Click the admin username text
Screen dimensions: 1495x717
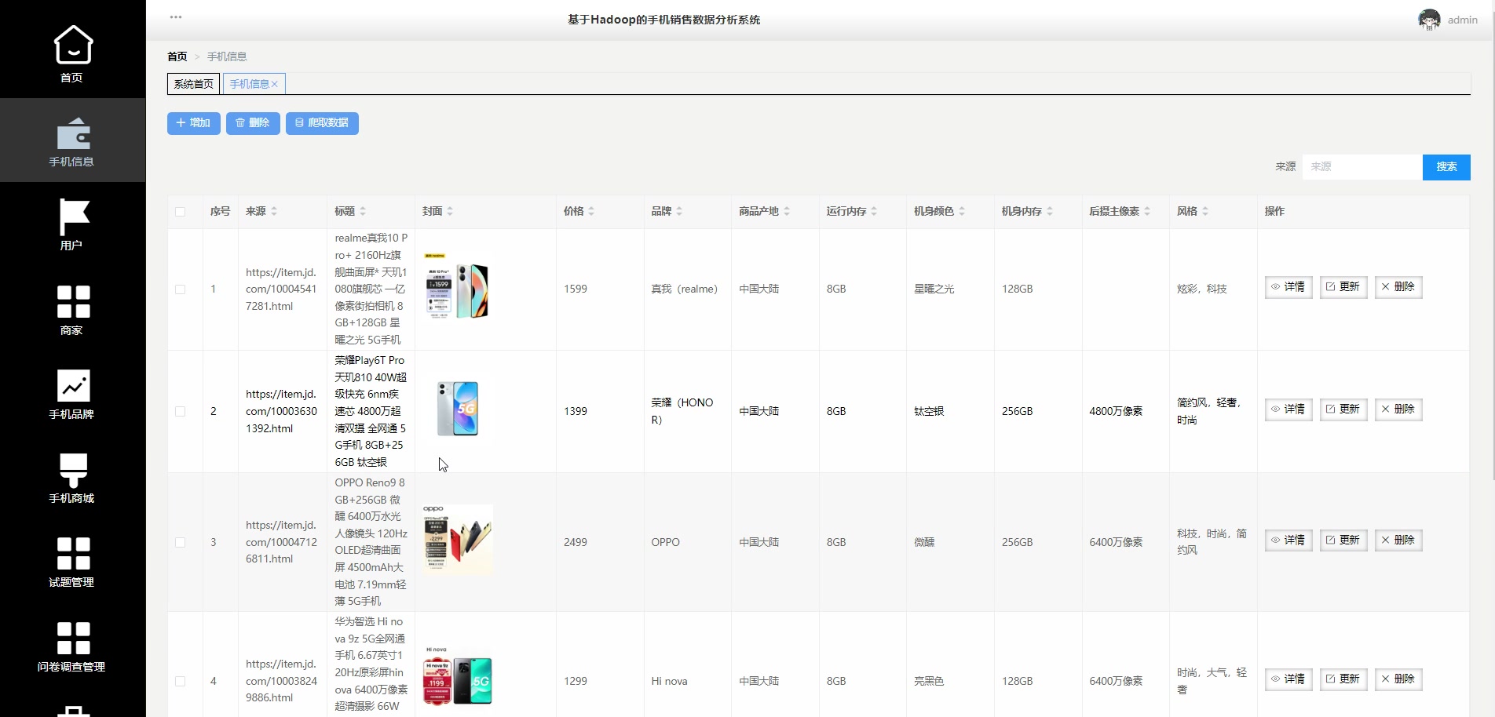coord(1462,20)
